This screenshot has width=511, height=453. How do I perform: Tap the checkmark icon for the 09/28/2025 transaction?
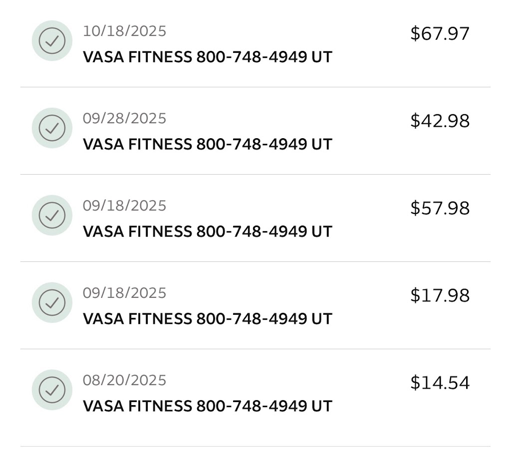click(52, 128)
